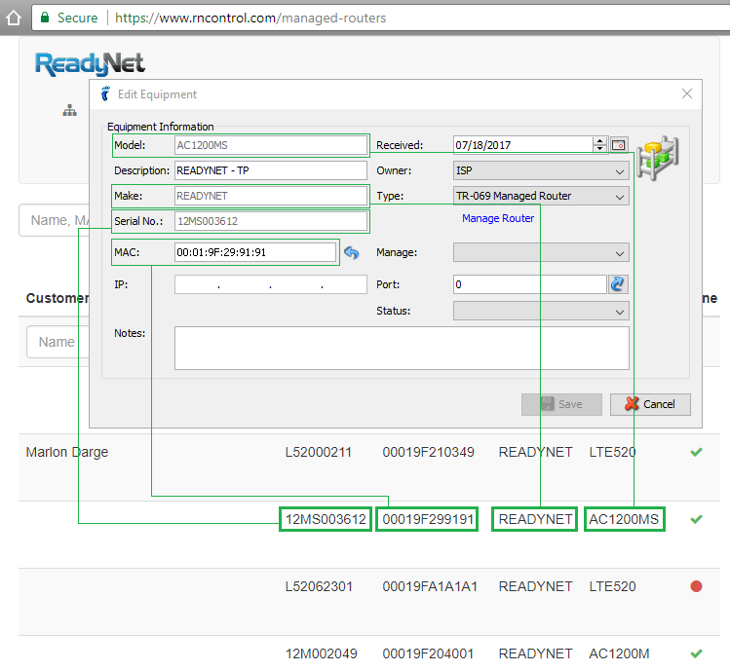Viewport: 730px width, 671px height.
Task: Click the Model field AC1200MS
Action: click(x=271, y=145)
